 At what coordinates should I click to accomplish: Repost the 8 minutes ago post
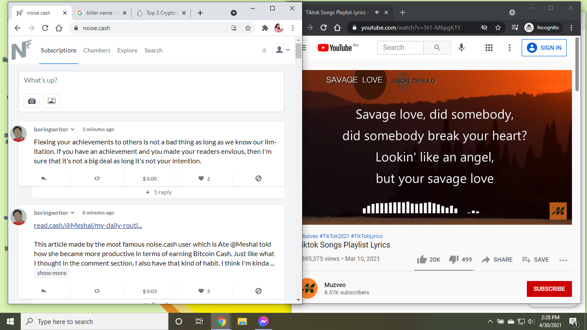click(x=97, y=291)
